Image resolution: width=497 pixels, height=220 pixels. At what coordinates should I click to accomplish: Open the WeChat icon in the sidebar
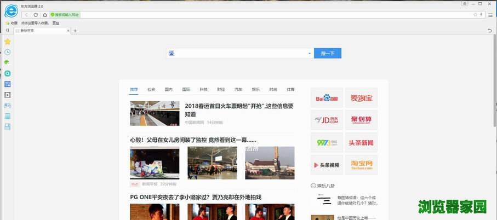coord(7,62)
